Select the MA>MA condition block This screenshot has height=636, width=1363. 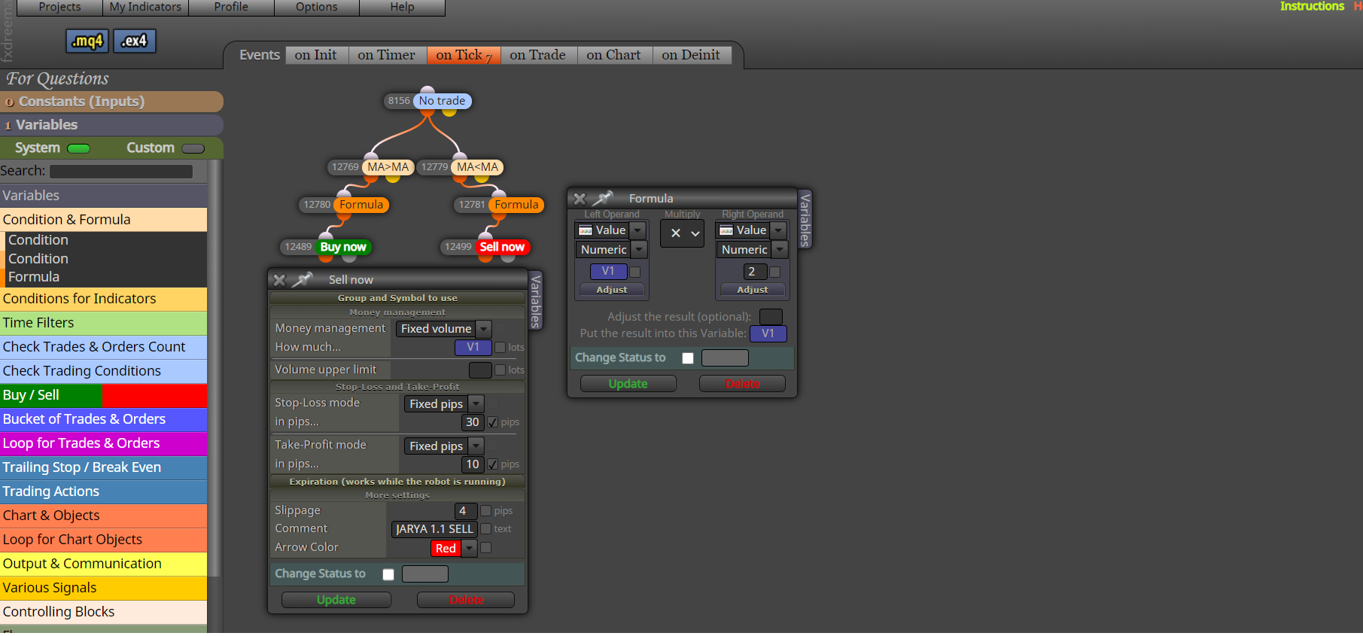point(388,167)
